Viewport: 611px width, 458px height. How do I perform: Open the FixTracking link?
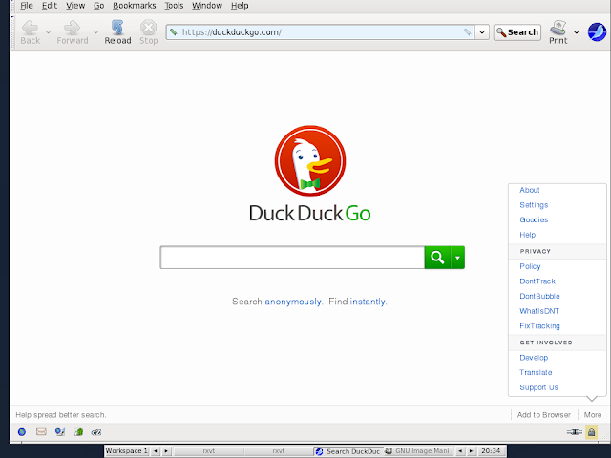pos(539,326)
